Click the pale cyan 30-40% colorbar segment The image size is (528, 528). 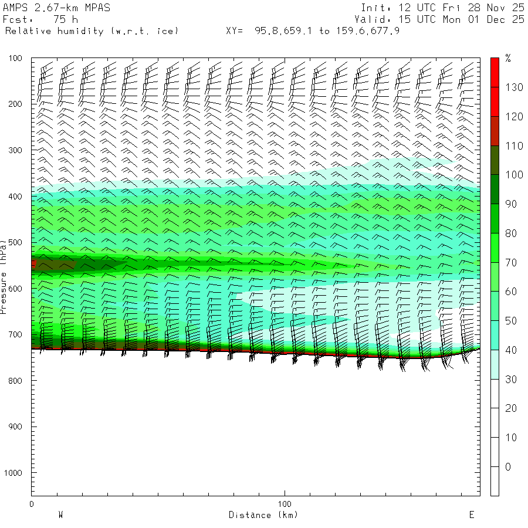click(x=495, y=365)
